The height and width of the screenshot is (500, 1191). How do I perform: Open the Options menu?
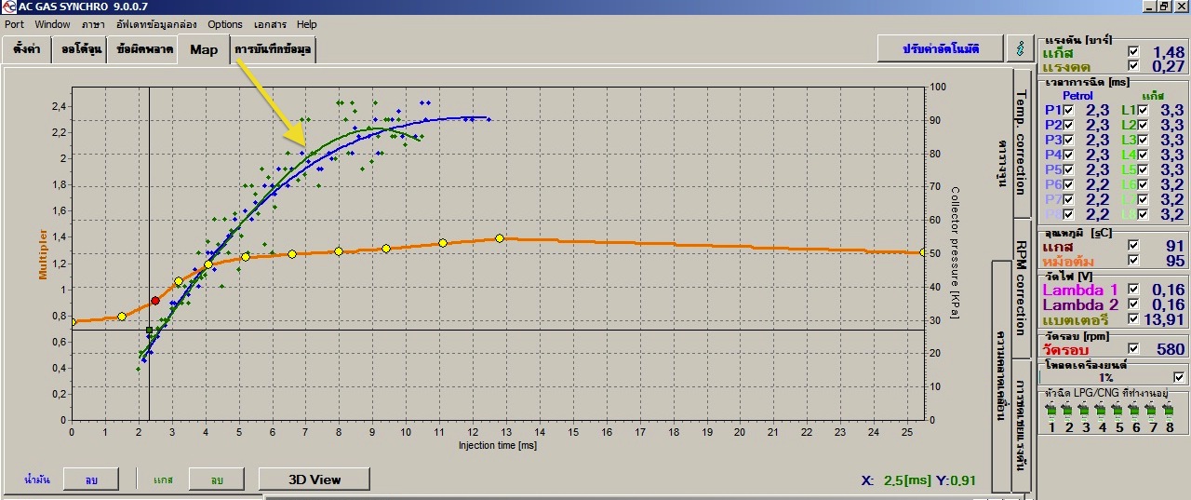tap(225, 24)
